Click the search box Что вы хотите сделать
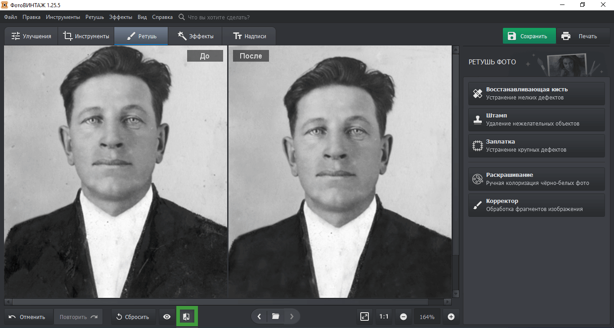 coord(218,17)
